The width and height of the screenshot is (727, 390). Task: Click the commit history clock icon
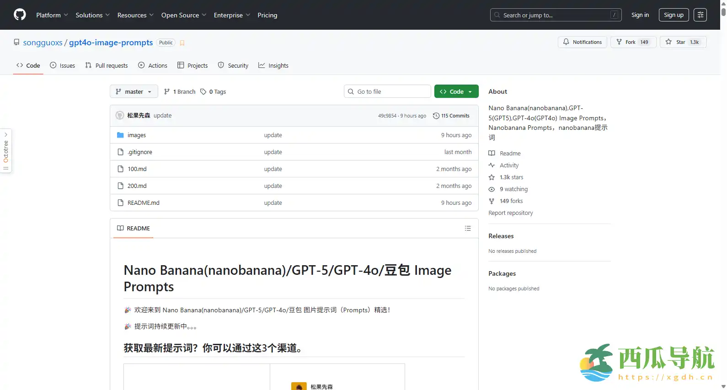436,116
